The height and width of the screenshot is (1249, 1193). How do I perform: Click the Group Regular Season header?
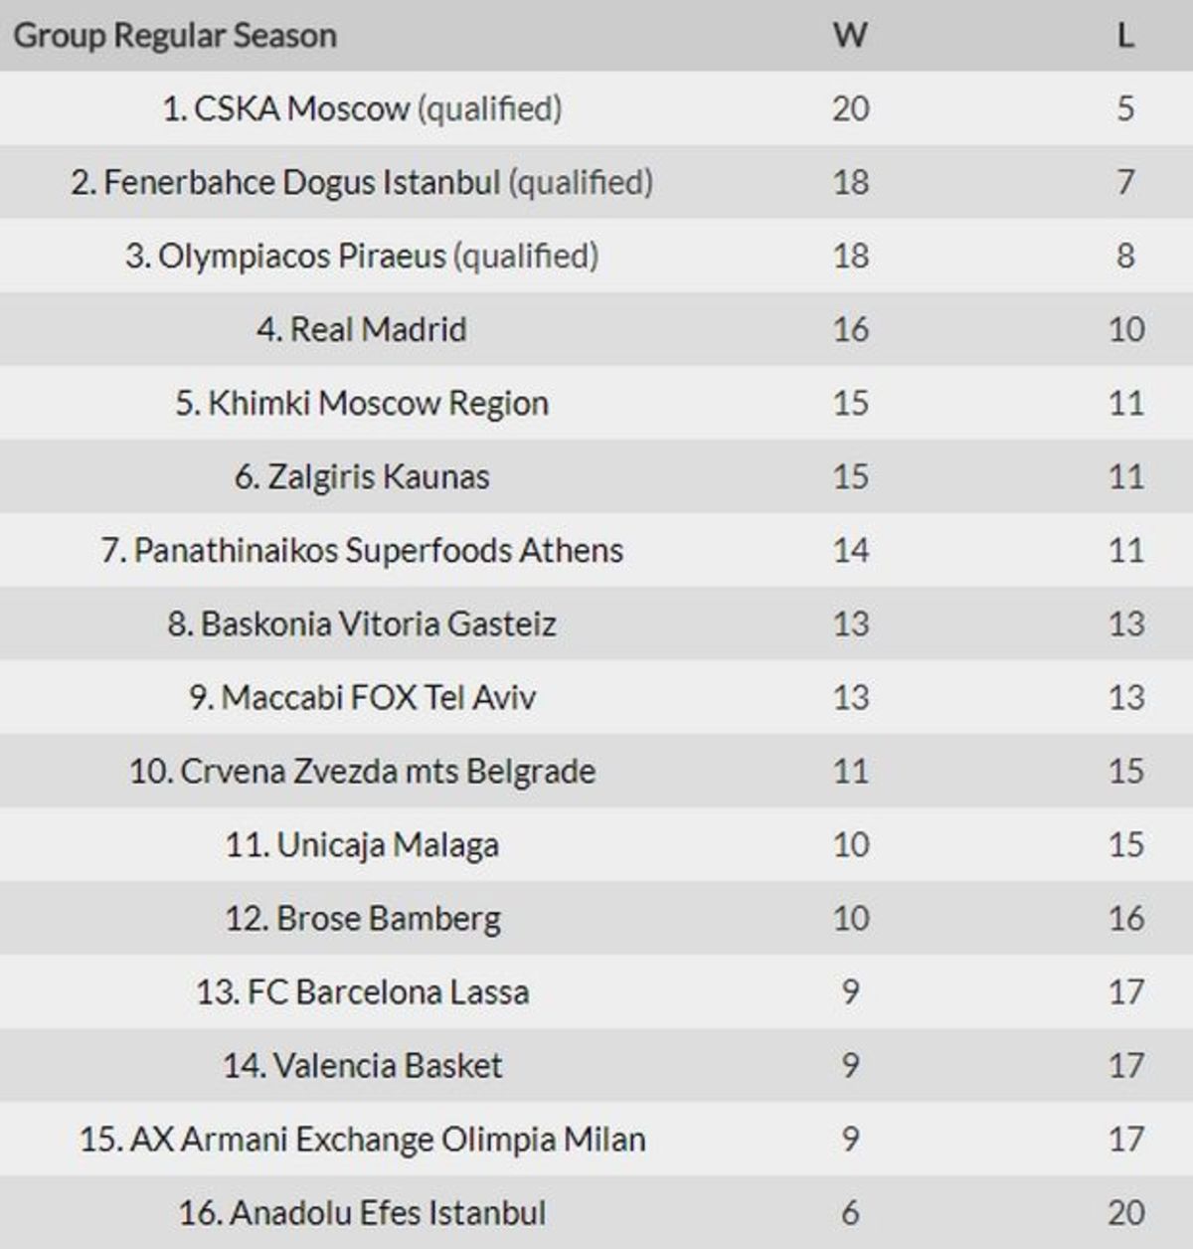175,36
